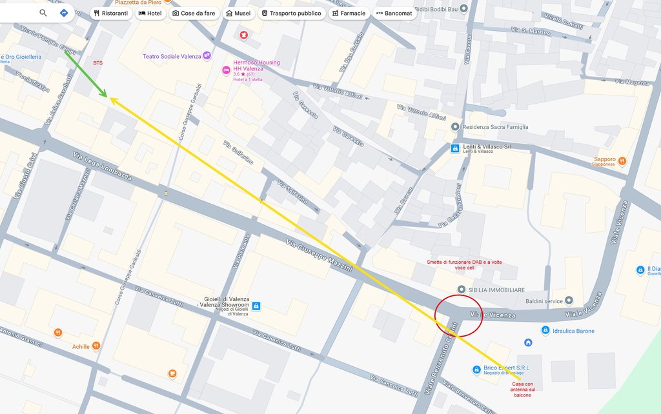Select the Hotel filter chip
The image size is (661, 414).
tap(150, 14)
